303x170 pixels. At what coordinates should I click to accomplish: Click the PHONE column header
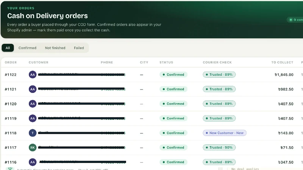107,62
